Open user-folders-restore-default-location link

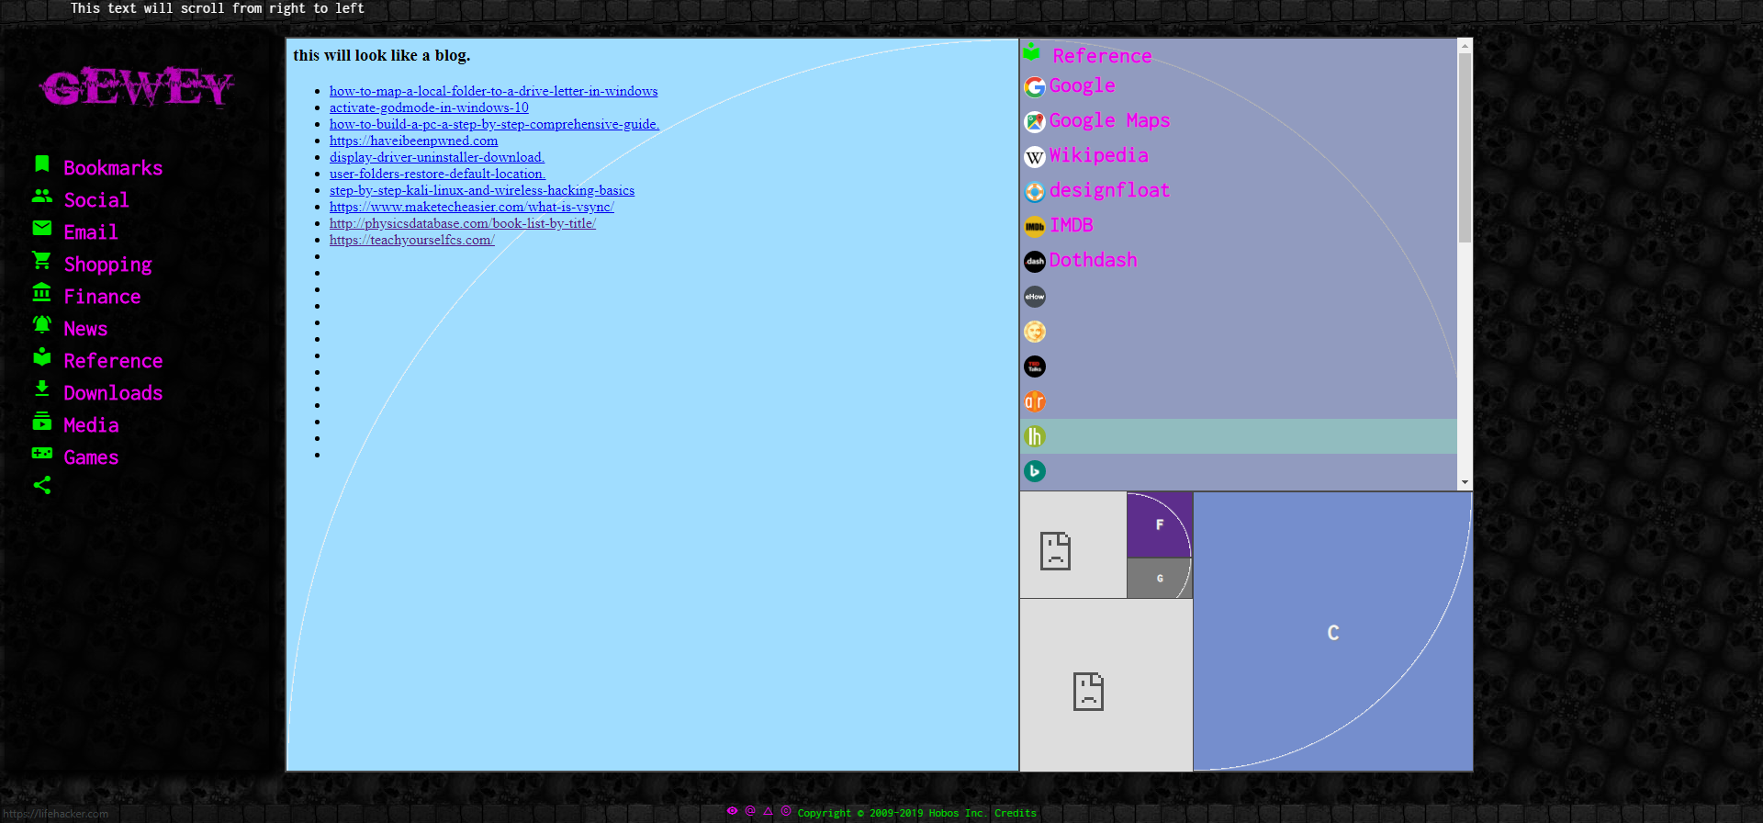437,174
